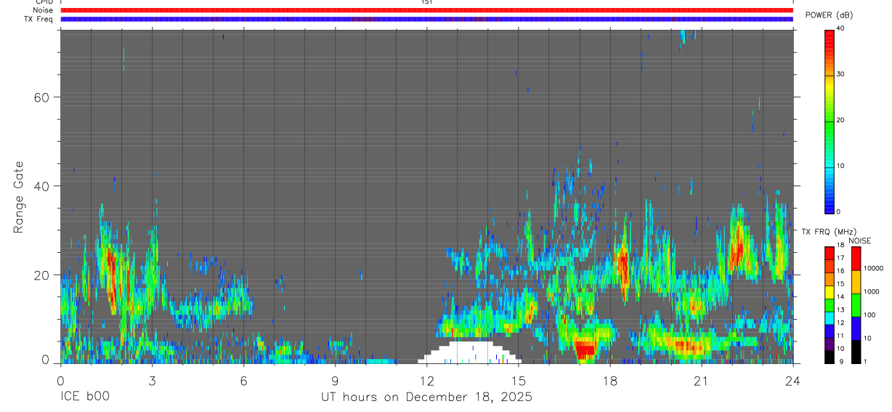Click the NOISE color scale bar

coord(856,305)
